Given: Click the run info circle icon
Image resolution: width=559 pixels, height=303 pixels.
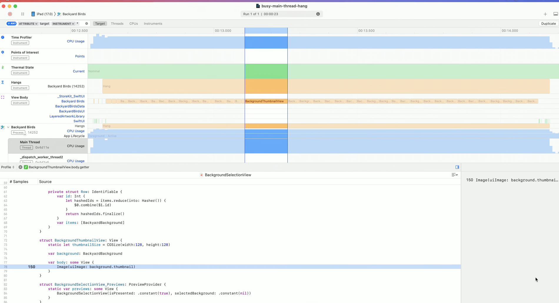Looking at the screenshot, I should [318, 14].
